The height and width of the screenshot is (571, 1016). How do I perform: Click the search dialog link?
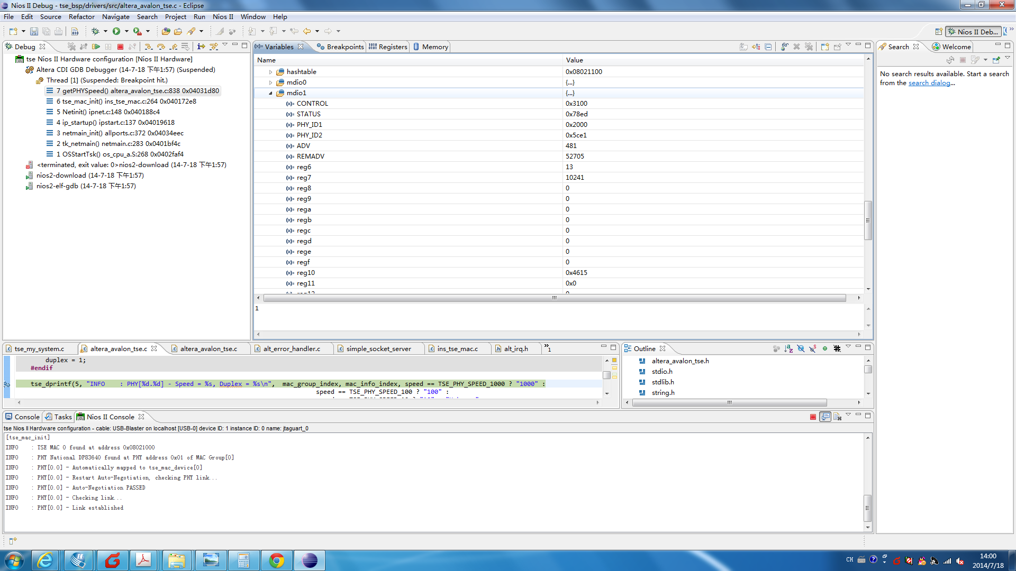[x=929, y=83]
